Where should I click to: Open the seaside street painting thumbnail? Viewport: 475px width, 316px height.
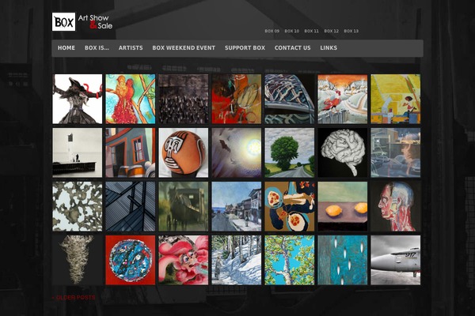(236, 206)
